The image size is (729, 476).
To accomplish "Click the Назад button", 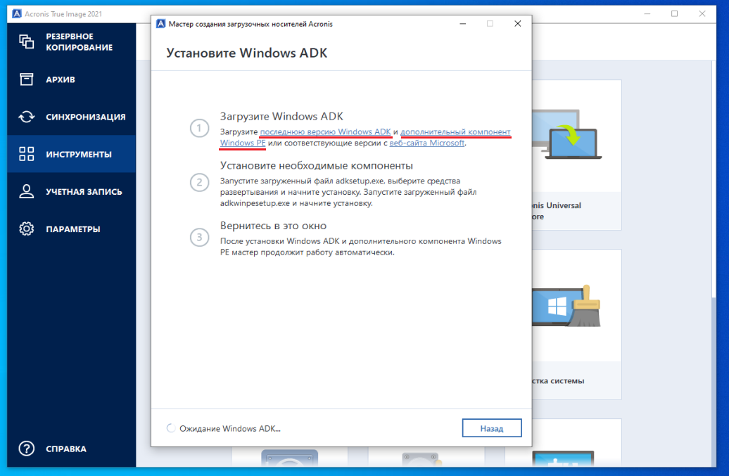I will (491, 428).
